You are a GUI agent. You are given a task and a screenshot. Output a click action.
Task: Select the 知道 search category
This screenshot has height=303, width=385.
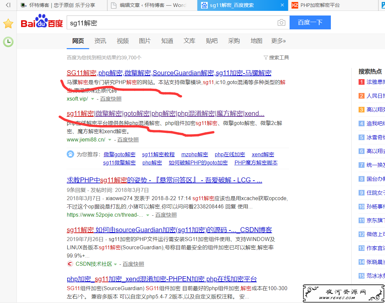click(x=167, y=41)
